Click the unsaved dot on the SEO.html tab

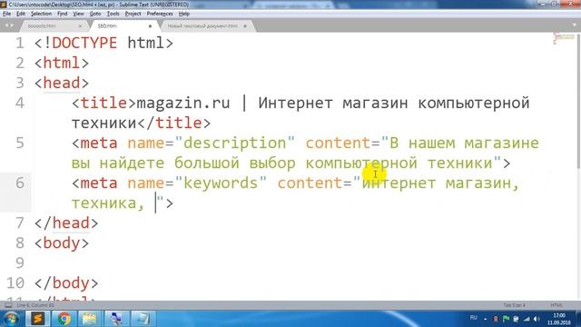(x=150, y=26)
